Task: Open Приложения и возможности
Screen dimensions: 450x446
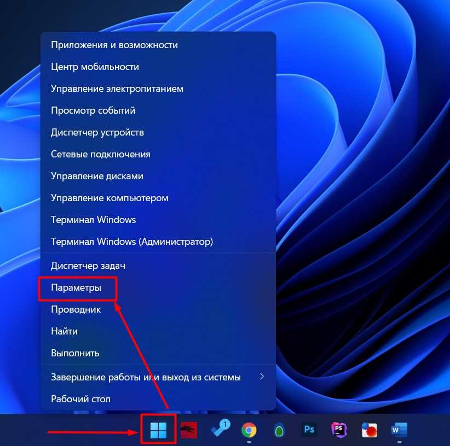Action: tap(114, 45)
